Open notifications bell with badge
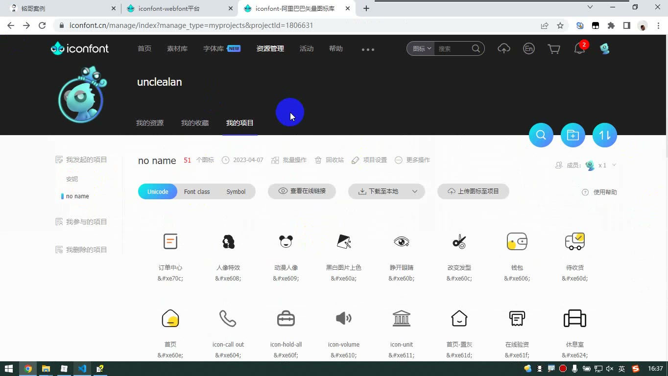Viewport: 668px width, 376px height. (x=580, y=48)
